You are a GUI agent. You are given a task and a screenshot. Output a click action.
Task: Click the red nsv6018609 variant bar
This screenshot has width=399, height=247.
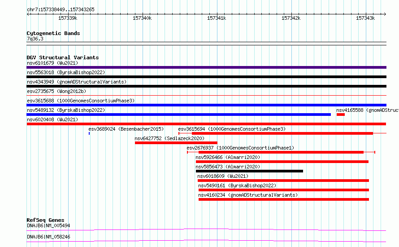283,181
